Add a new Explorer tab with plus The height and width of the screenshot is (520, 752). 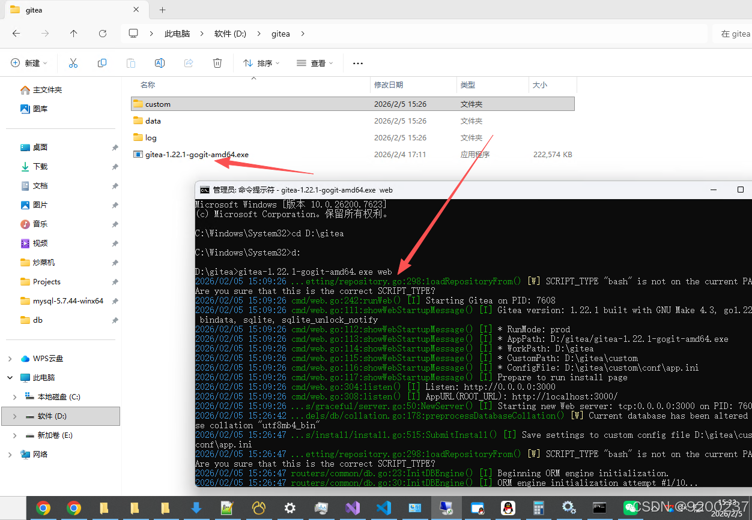pos(162,10)
